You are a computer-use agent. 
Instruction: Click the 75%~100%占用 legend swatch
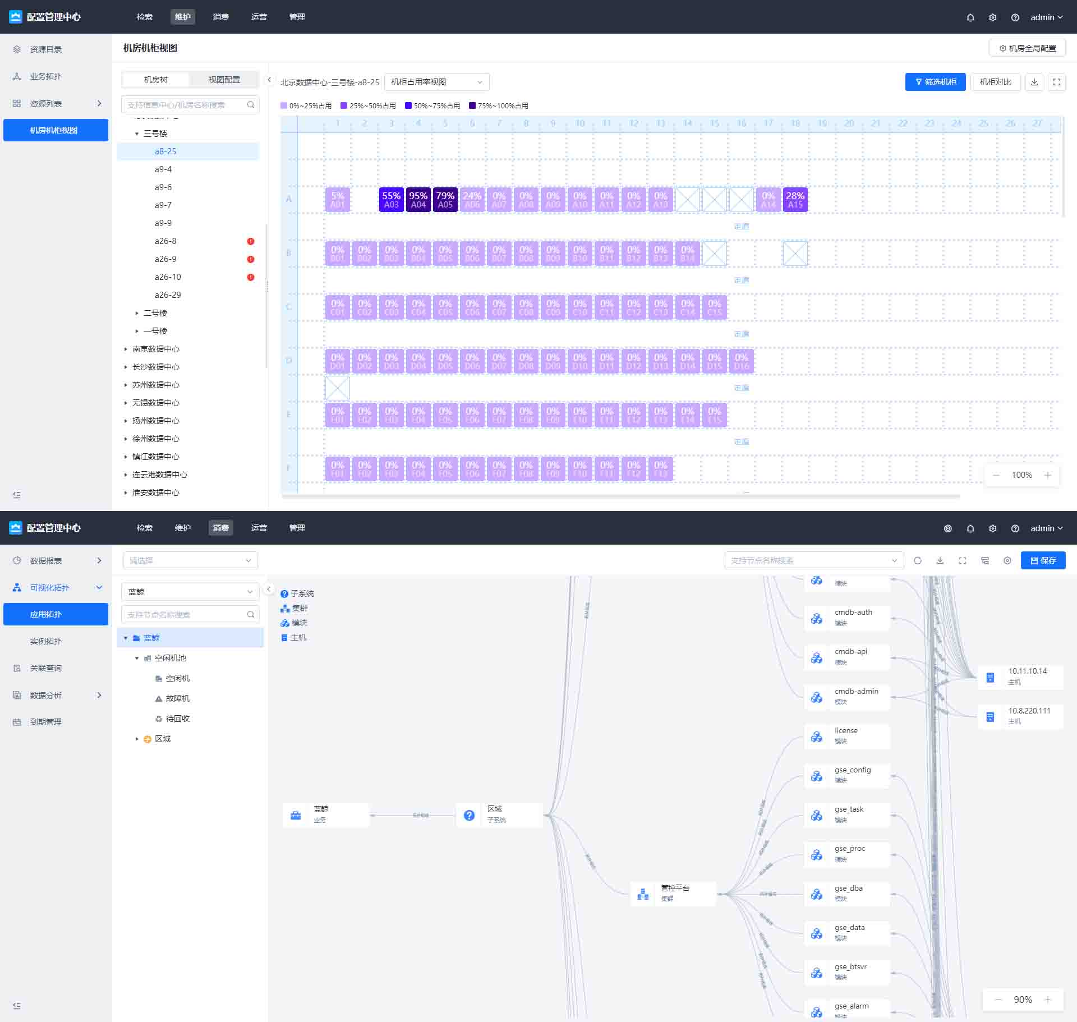(x=472, y=105)
